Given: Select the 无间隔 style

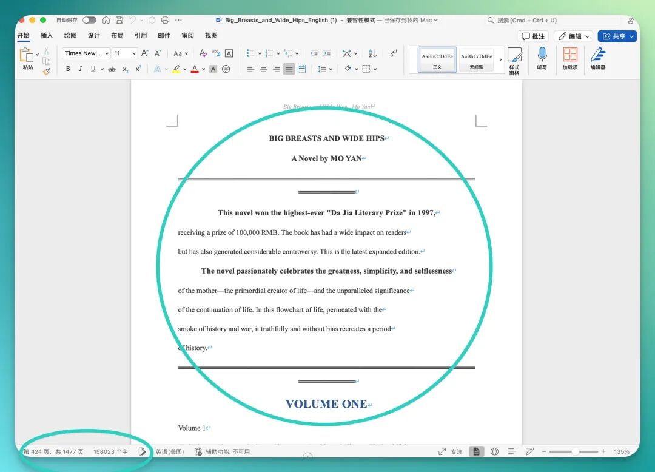Looking at the screenshot, I should point(476,59).
